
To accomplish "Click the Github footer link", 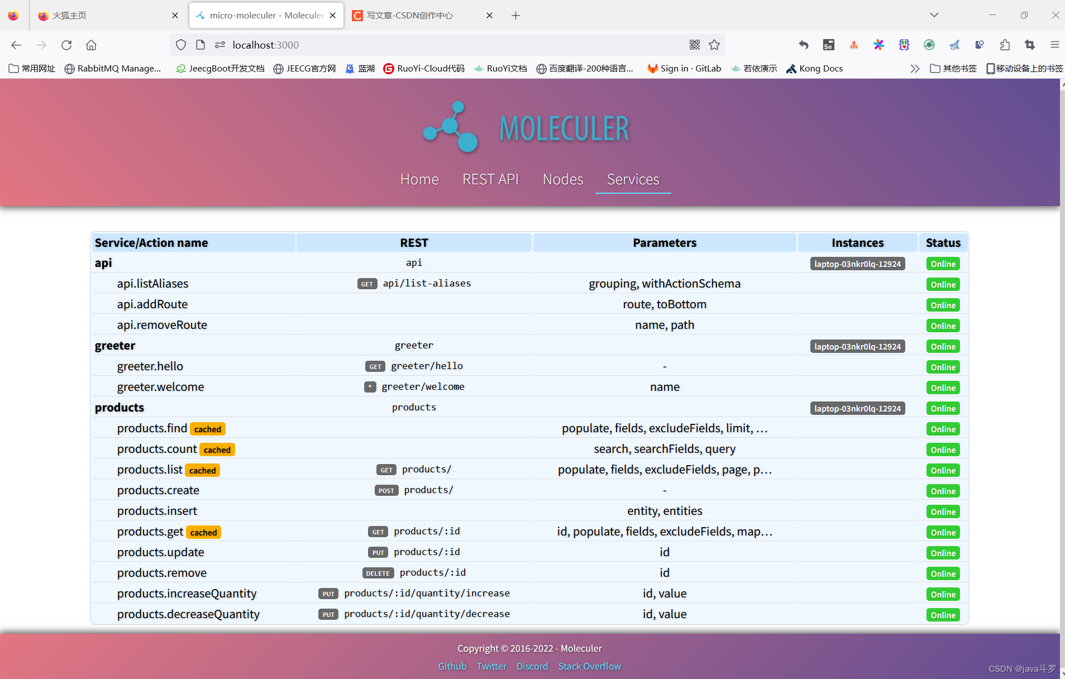I will pyautogui.click(x=452, y=666).
